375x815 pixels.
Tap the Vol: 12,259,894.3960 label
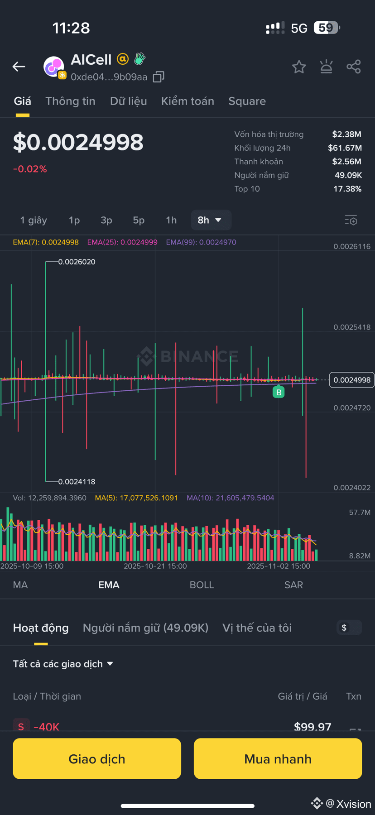point(49,498)
